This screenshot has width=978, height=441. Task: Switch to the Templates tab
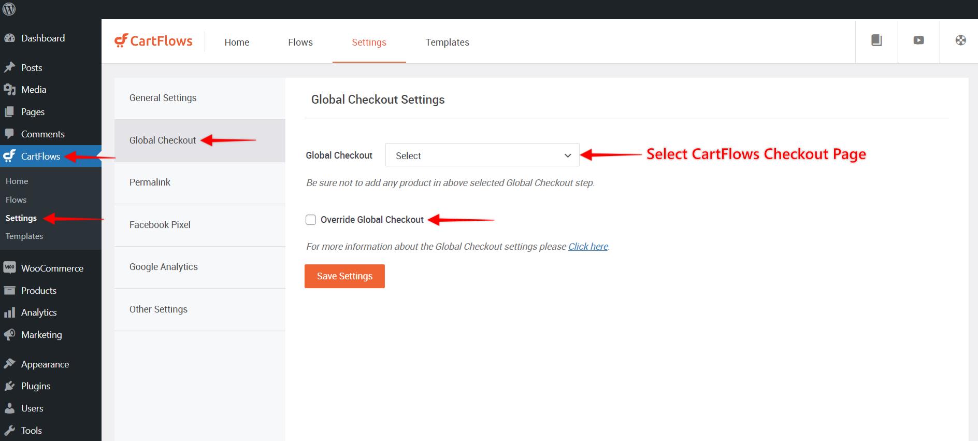[447, 42]
